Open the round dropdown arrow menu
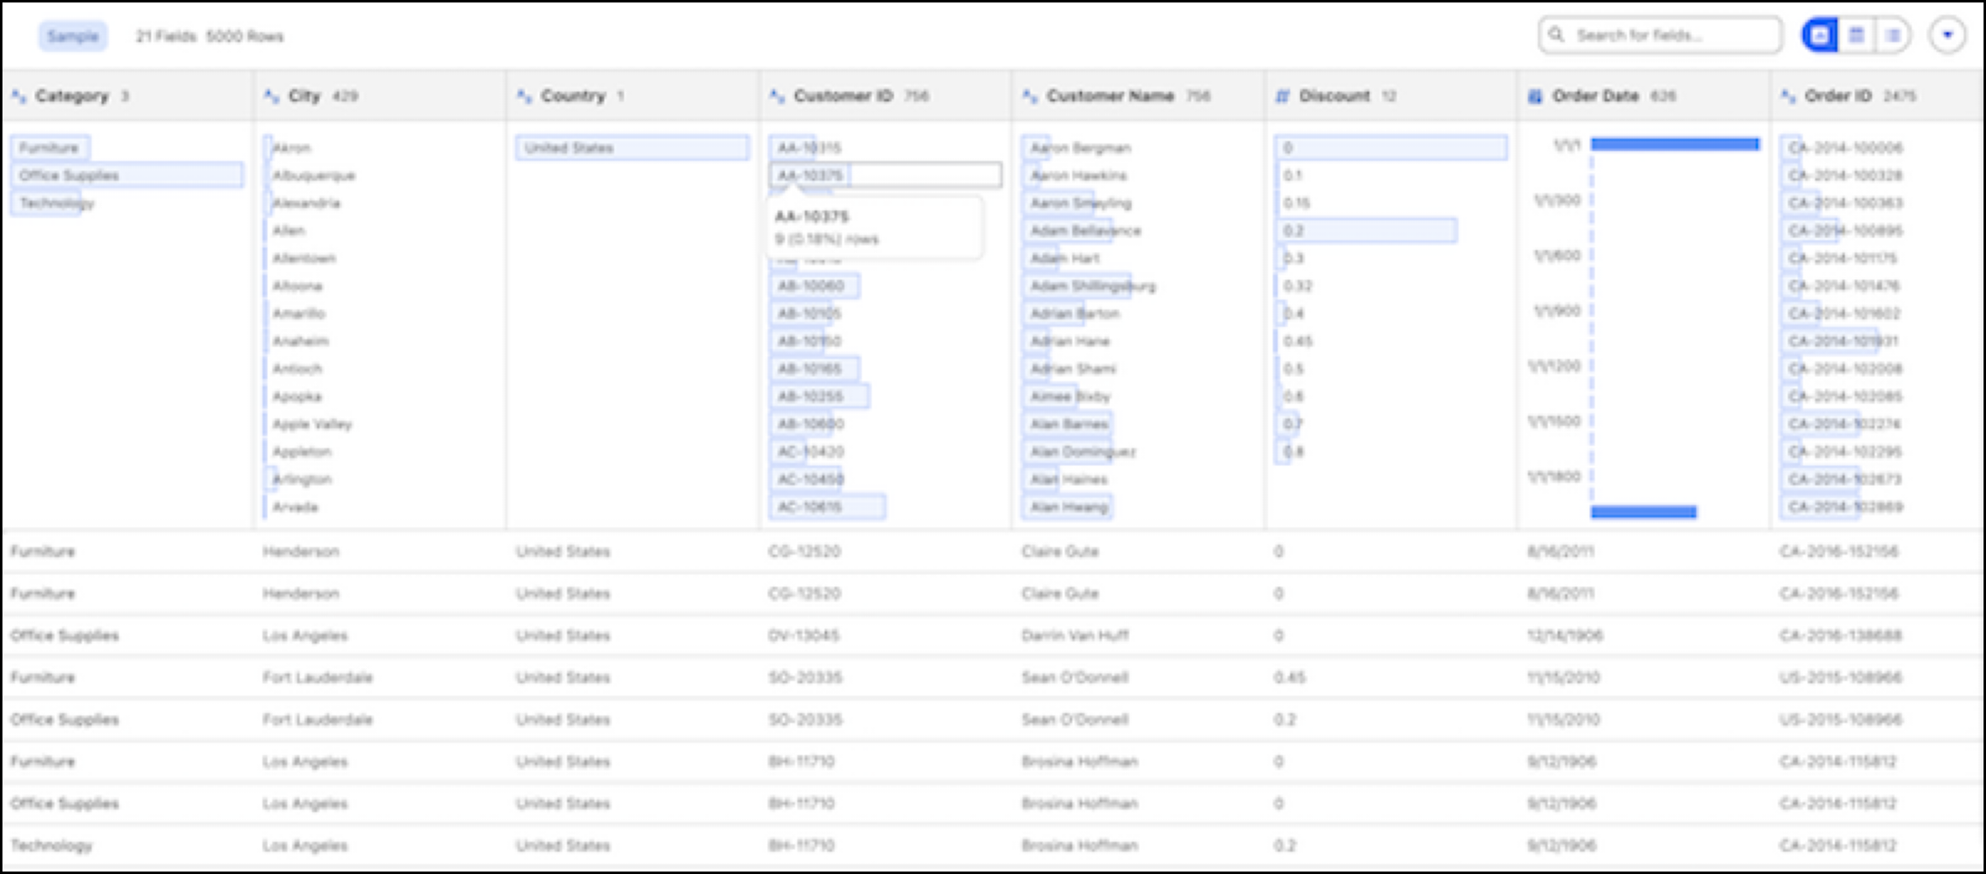 1947,35
